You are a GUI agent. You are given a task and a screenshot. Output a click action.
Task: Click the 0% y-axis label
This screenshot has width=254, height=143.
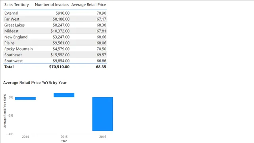pyautogui.click(x=11, y=97)
